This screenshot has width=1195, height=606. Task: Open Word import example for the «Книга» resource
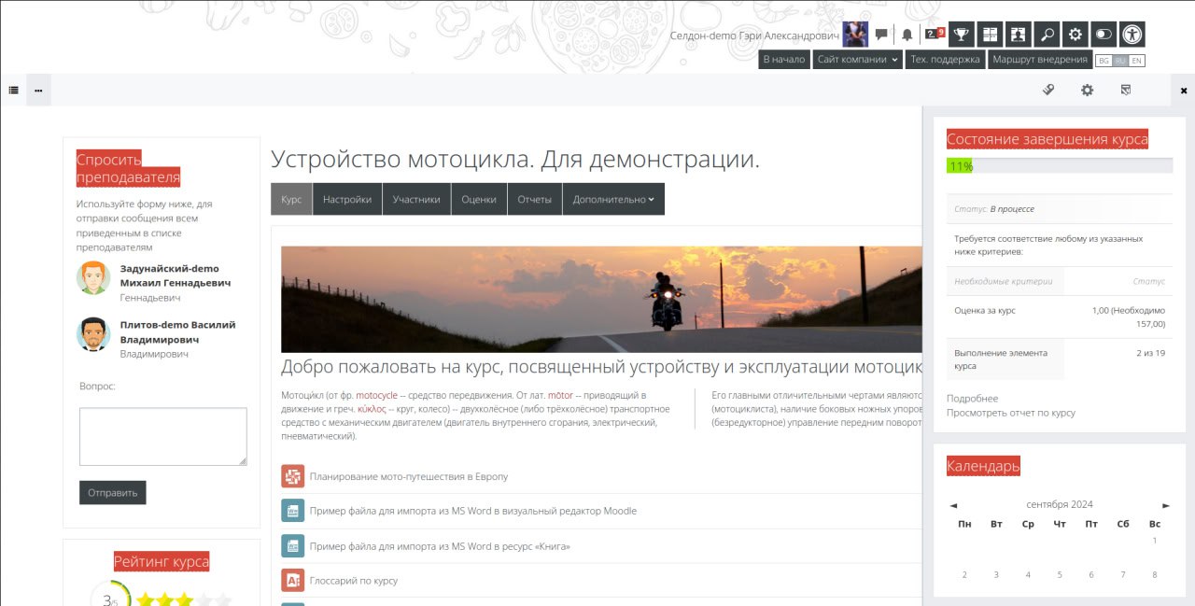440,546
